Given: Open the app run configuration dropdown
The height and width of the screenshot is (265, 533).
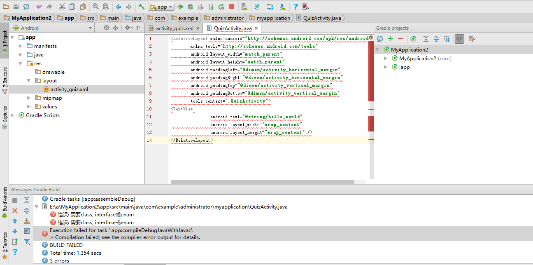Looking at the screenshot, I should (x=161, y=7).
